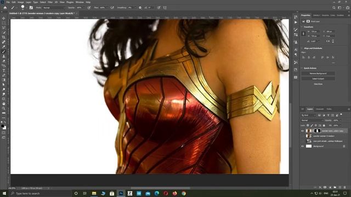Image resolution: width=351 pixels, height=197 pixels.
Task: Open the Actions play icon in side strip
Action: click(296, 22)
